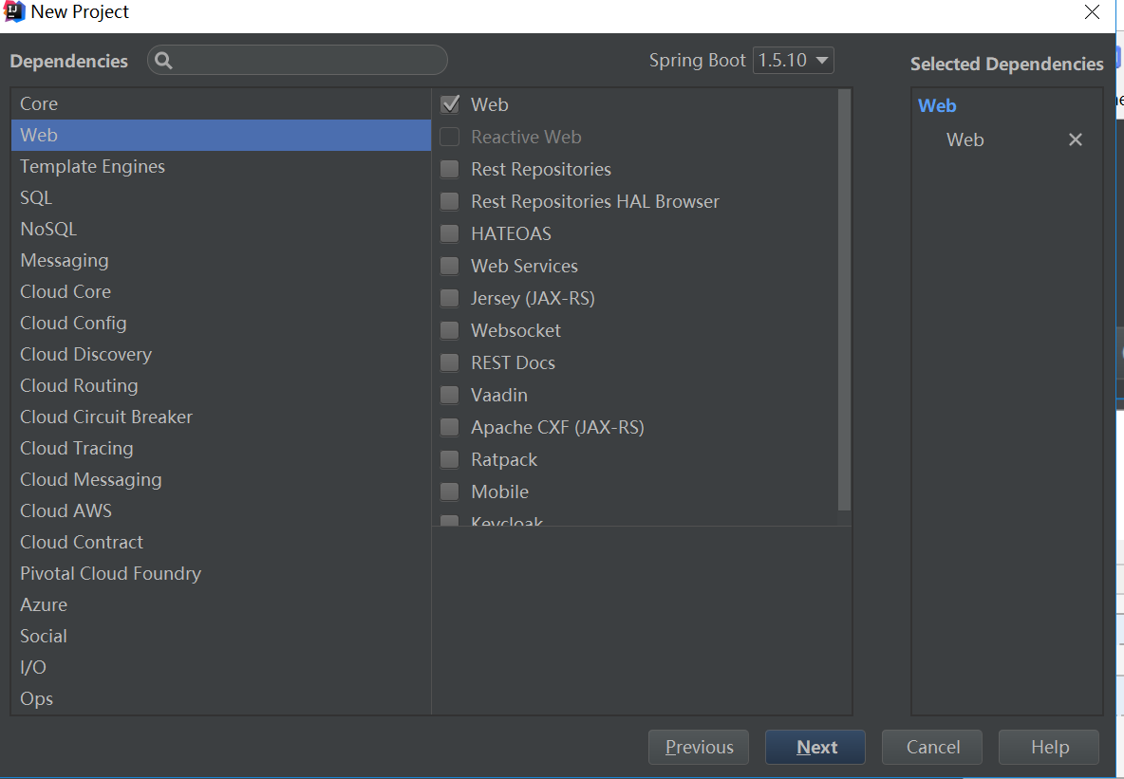Click the Next button
The height and width of the screenshot is (779, 1124).
[815, 748]
